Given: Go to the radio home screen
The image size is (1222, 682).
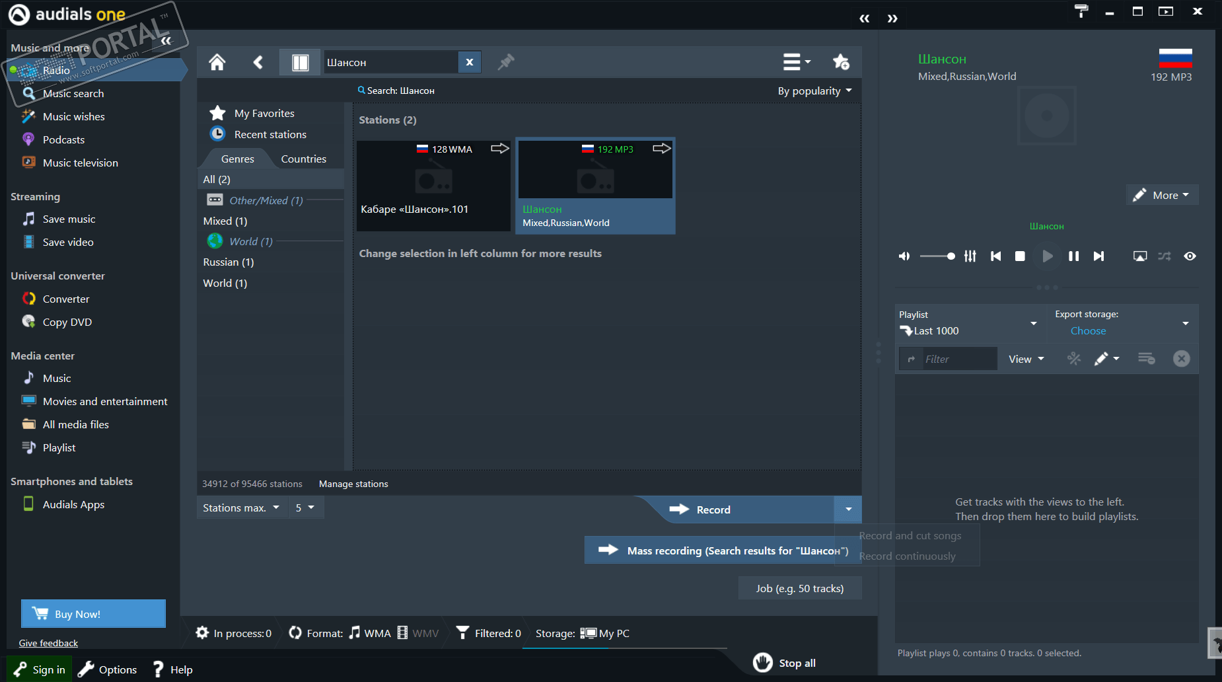Looking at the screenshot, I should (x=217, y=62).
